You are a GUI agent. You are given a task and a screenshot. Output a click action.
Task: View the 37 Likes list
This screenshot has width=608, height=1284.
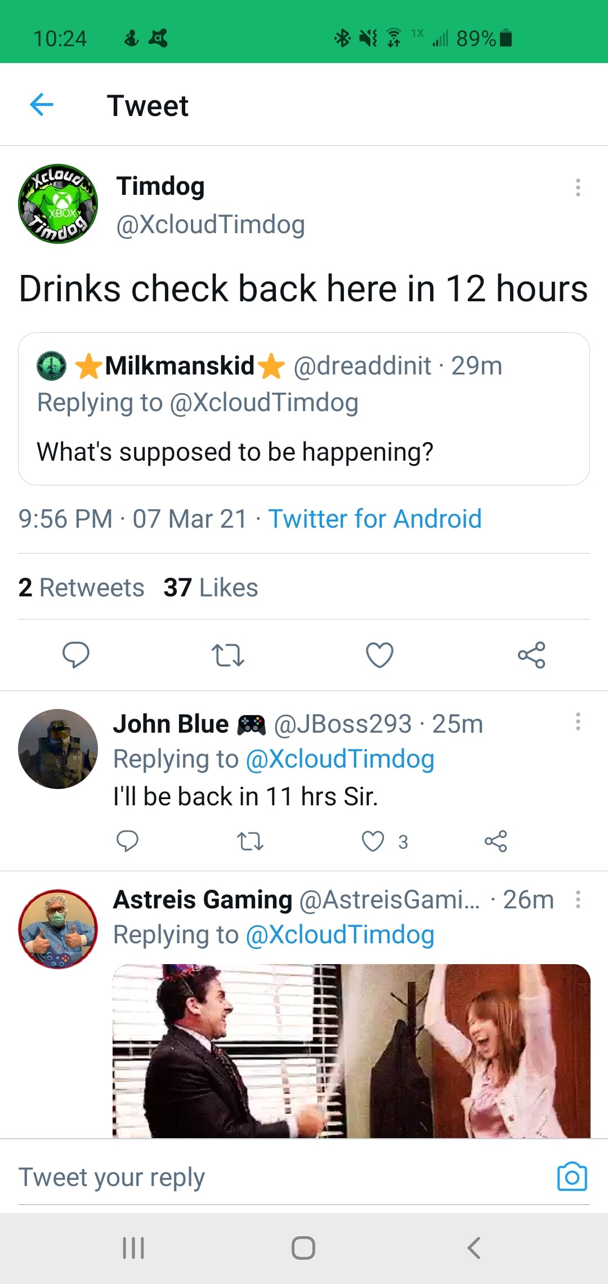[x=211, y=587]
